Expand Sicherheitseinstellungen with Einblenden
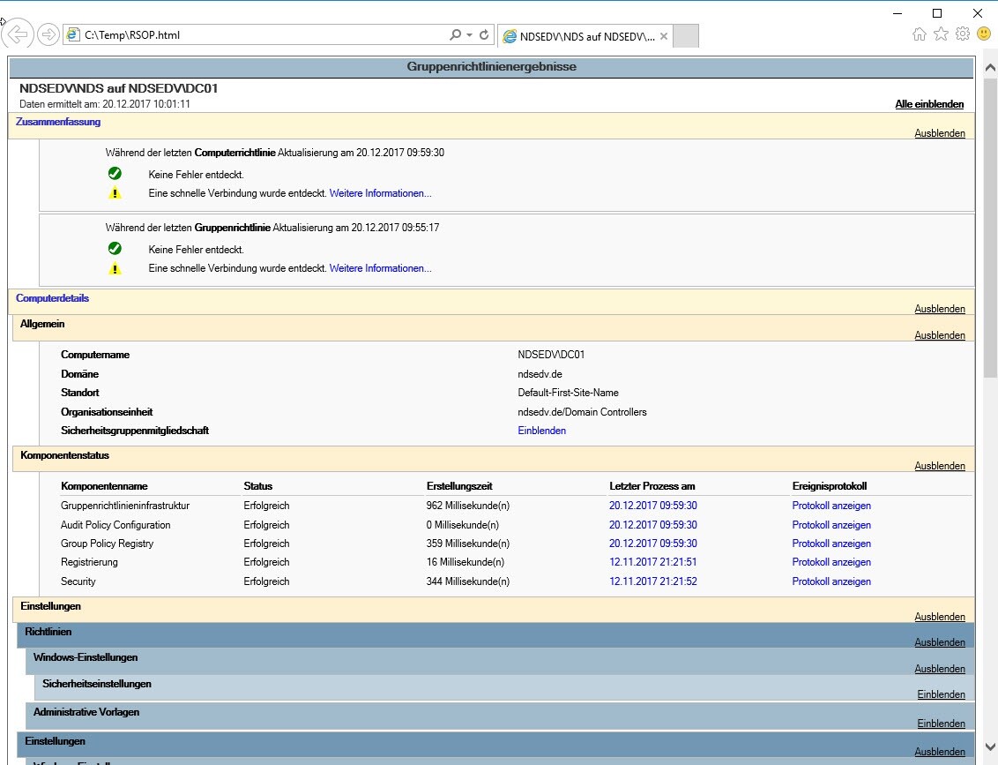998x765 pixels. [941, 695]
